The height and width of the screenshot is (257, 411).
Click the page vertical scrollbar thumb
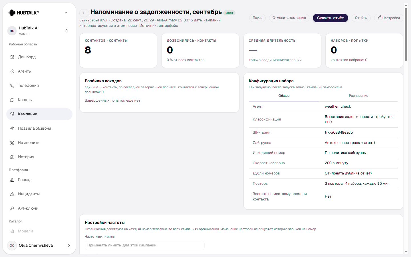click(x=406, y=34)
